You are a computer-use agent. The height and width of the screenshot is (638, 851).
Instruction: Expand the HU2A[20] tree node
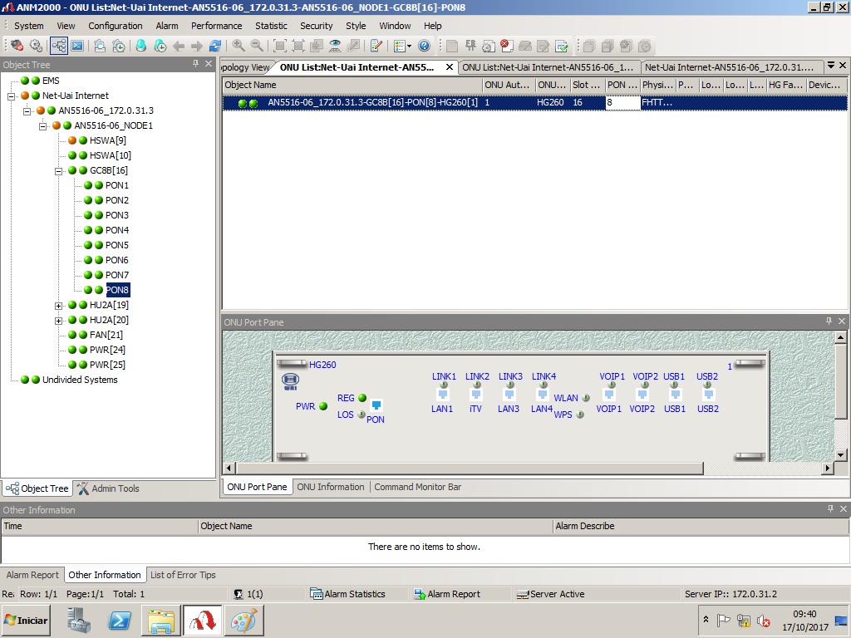[59, 321]
